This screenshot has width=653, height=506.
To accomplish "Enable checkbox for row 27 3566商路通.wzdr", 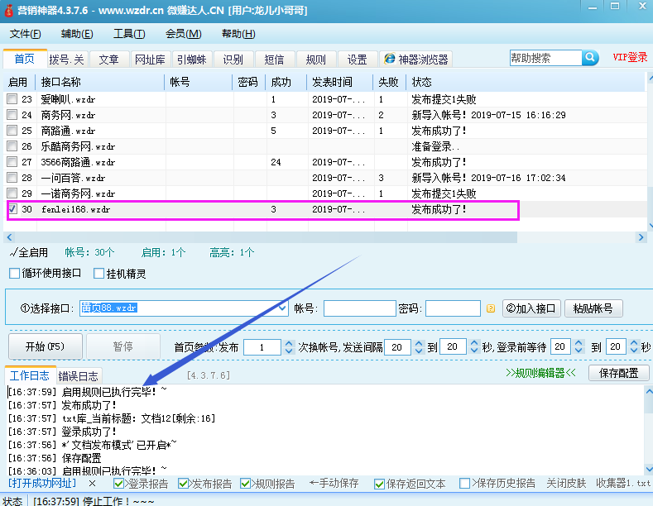I will tap(12, 162).
